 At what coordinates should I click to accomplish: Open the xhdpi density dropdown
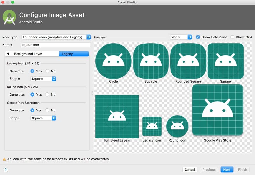[x=181, y=37]
